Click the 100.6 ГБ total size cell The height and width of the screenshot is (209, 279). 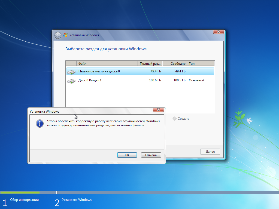(x=155, y=80)
